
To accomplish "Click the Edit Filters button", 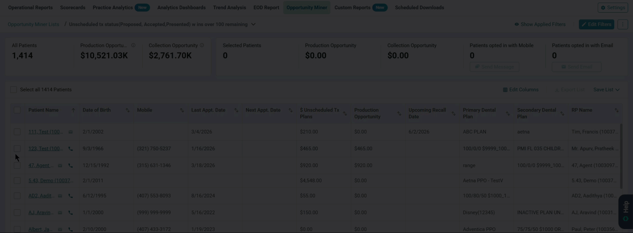I will pyautogui.click(x=596, y=24).
